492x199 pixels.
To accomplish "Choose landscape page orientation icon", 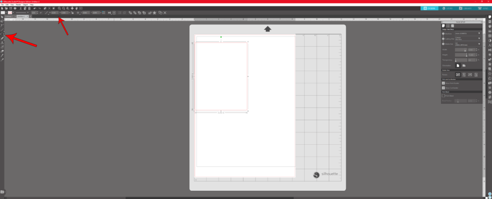I will tap(464, 65).
